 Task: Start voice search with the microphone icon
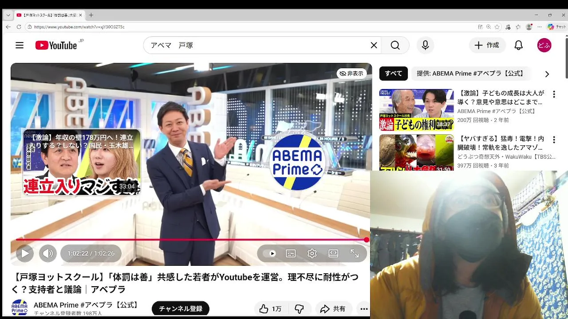coord(425,45)
